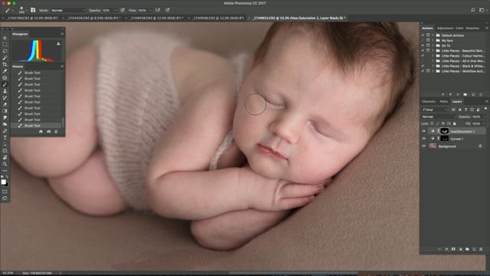Toggle the Default Actions set checkmark
Image resolution: width=490 pixels, height=276 pixels.
[x=423, y=35]
